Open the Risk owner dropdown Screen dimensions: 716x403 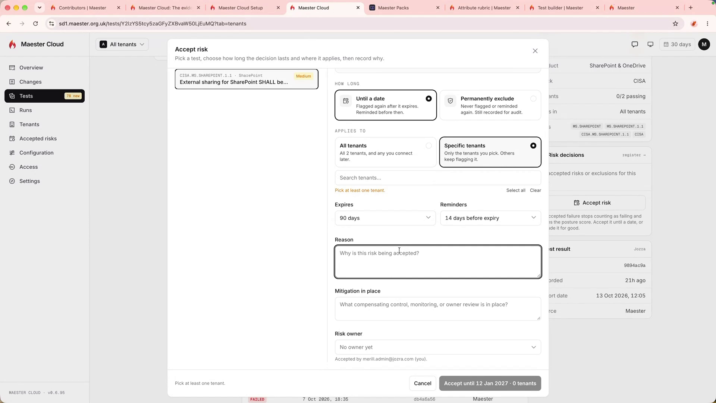click(x=438, y=347)
